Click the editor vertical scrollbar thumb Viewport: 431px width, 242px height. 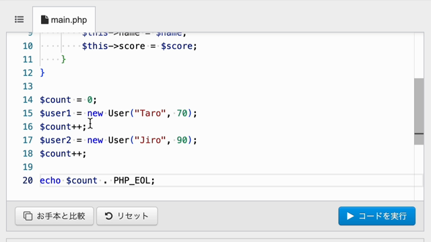point(419,112)
